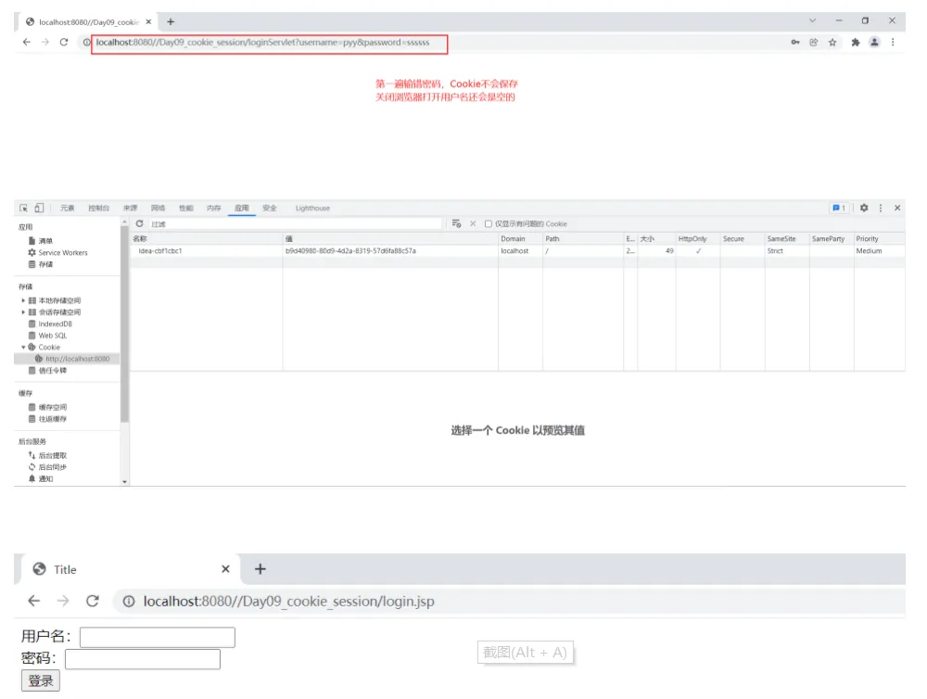The width and height of the screenshot is (927, 699).
Task: Delete the selected cookie using the X icon
Action: click(473, 223)
